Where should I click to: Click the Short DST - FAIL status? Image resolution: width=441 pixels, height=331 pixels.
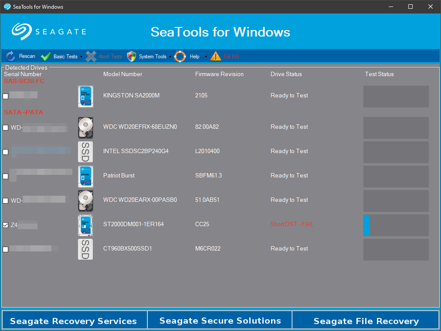click(292, 224)
